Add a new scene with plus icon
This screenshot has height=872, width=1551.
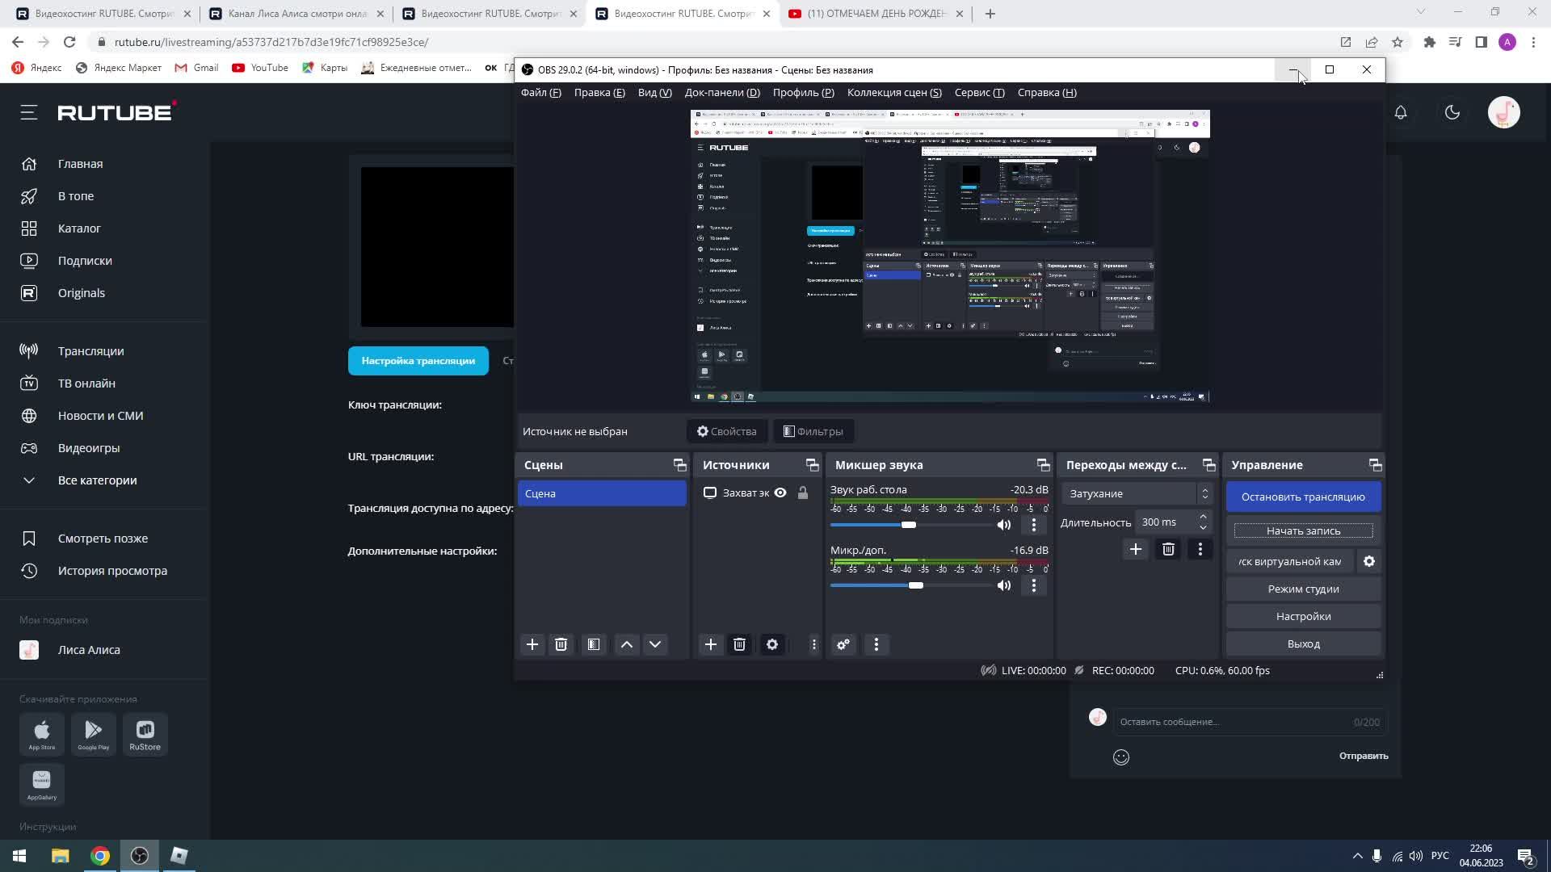pyautogui.click(x=532, y=644)
